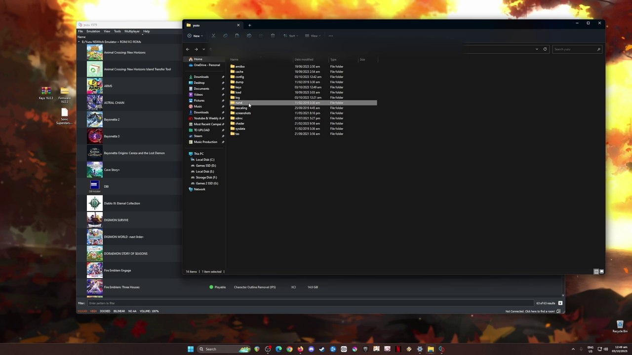Open the Sort dropdown in Explorer
This screenshot has width=632, height=355.
pyautogui.click(x=292, y=35)
